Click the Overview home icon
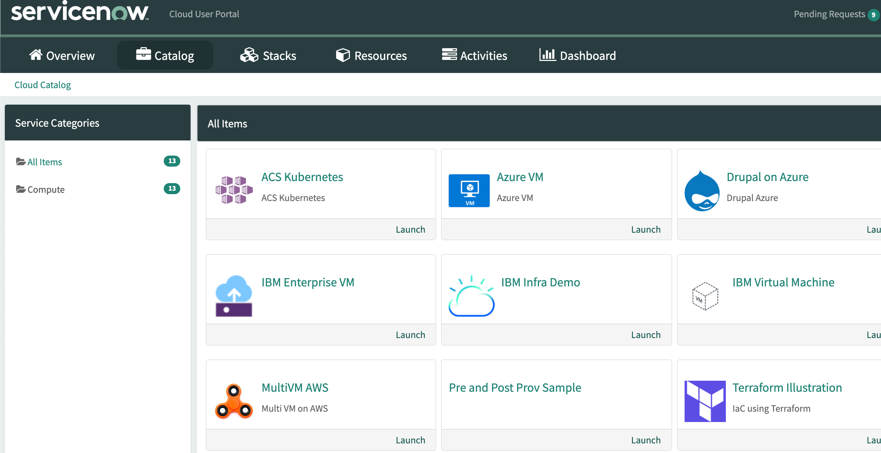The height and width of the screenshot is (453, 881). (x=36, y=54)
